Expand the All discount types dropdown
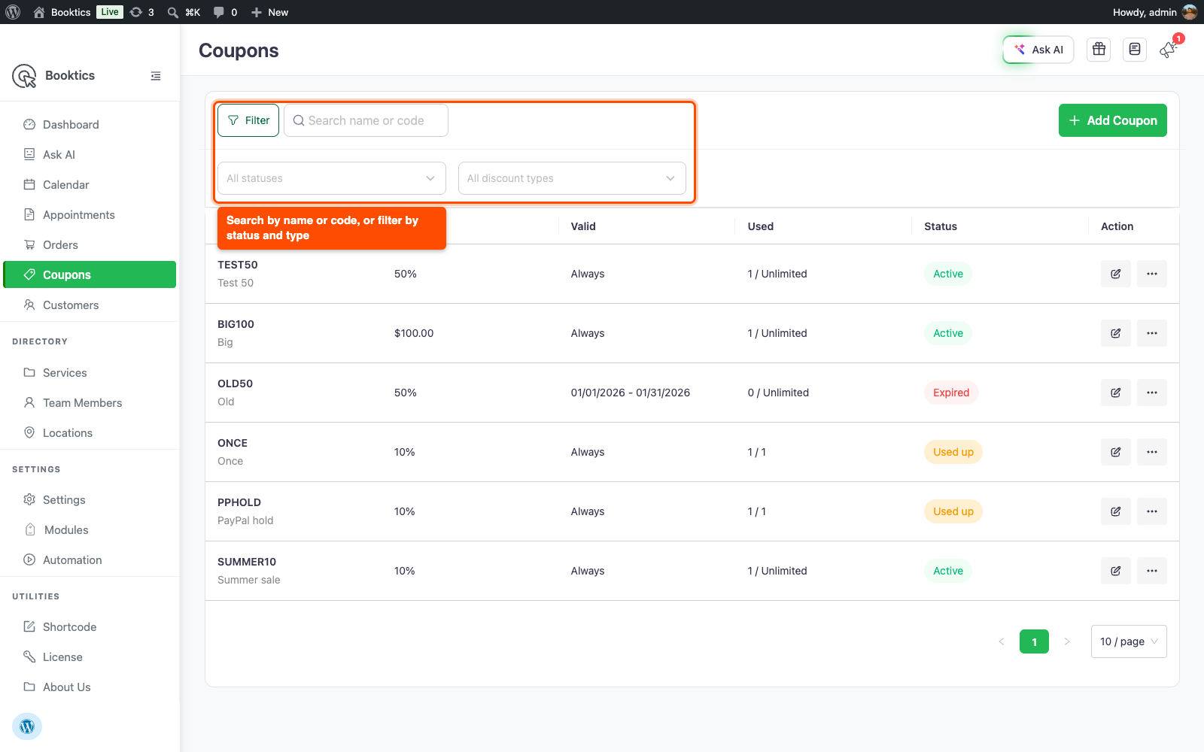The height and width of the screenshot is (752, 1204). [x=572, y=178]
